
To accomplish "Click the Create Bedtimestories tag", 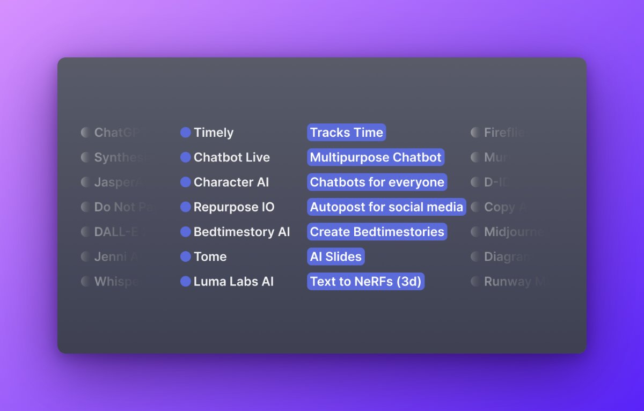I will click(377, 232).
